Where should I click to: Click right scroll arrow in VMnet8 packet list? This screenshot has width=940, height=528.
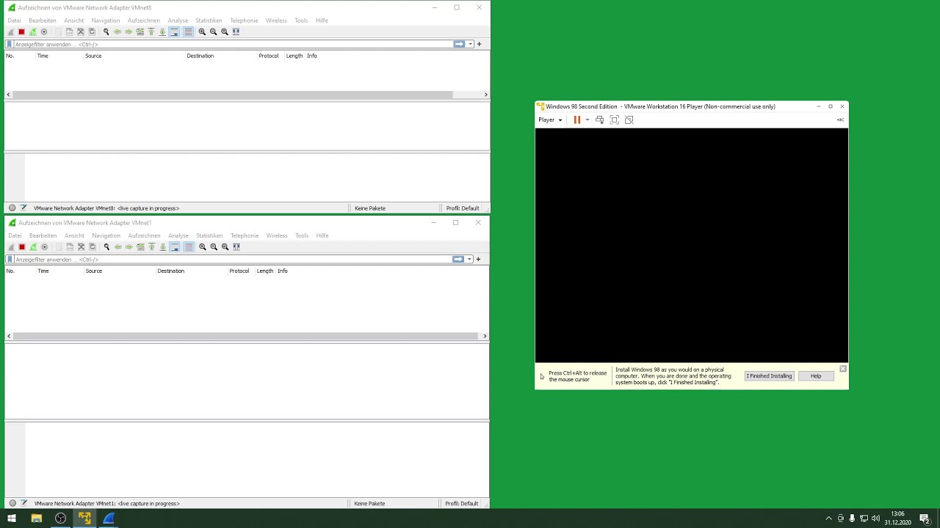click(485, 95)
